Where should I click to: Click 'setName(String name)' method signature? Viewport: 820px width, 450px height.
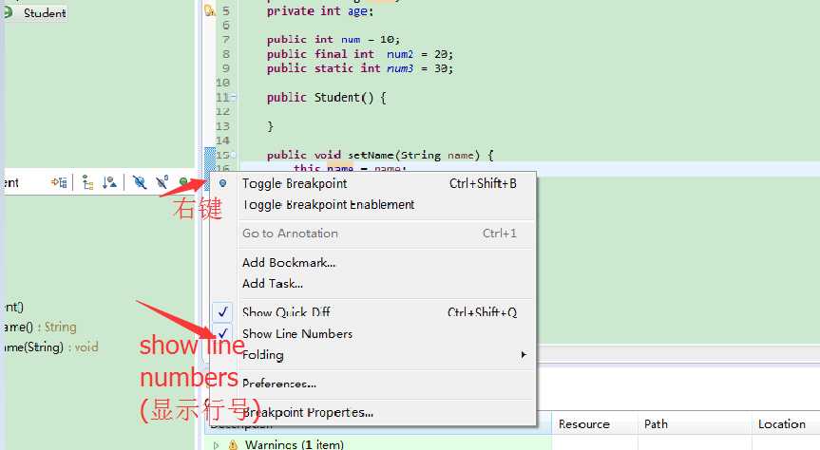click(413, 156)
